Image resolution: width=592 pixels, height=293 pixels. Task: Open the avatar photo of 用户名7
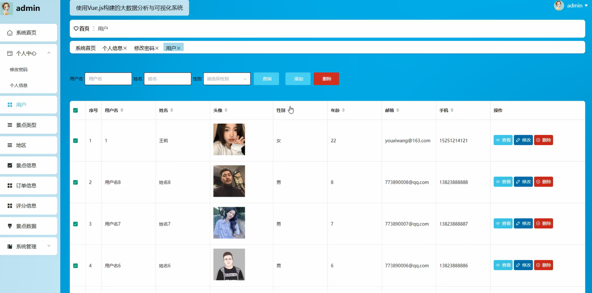229,223
